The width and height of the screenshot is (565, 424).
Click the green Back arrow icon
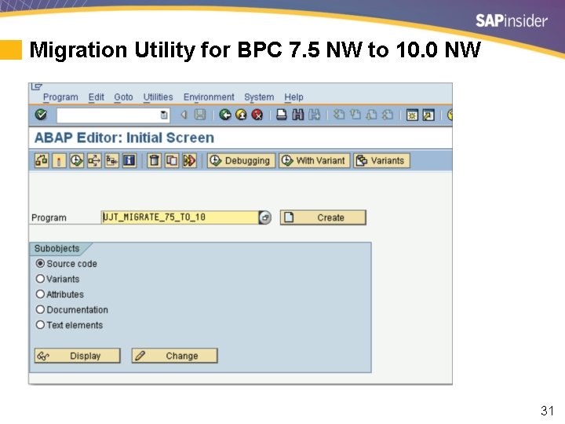(x=225, y=115)
